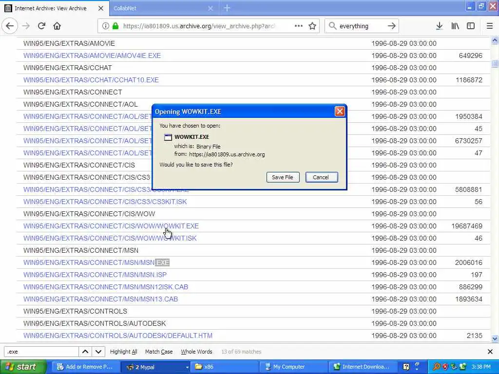Close the Opening WOWKIT.EXE dialog
This screenshot has height=374, width=499.
pos(340,112)
